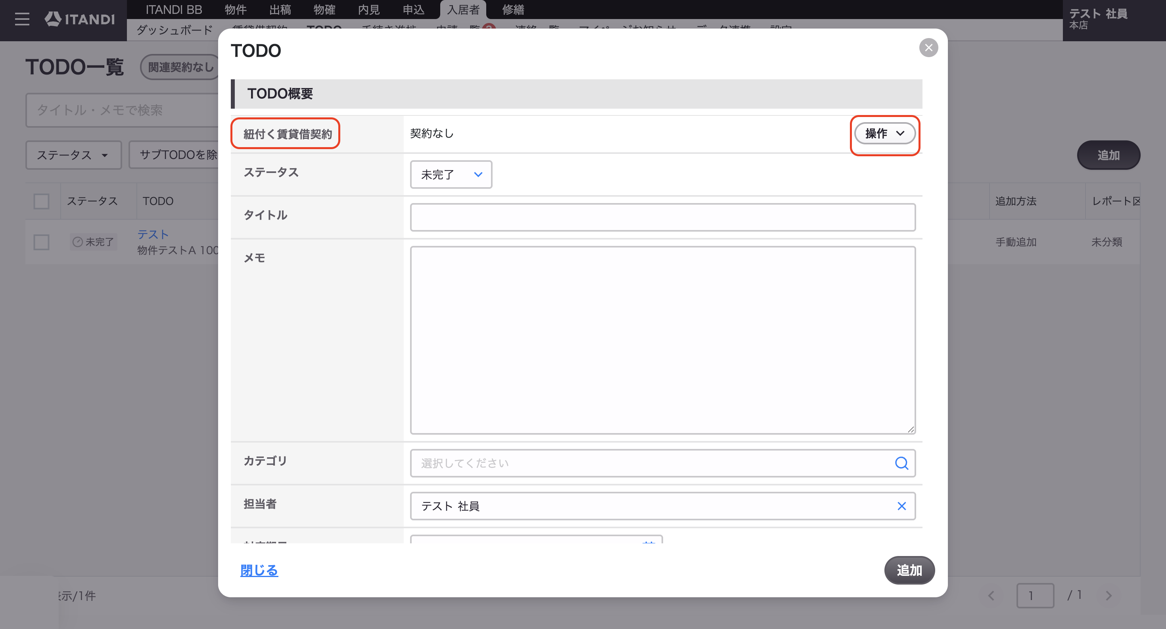Open the 物件 tab

tap(235, 10)
